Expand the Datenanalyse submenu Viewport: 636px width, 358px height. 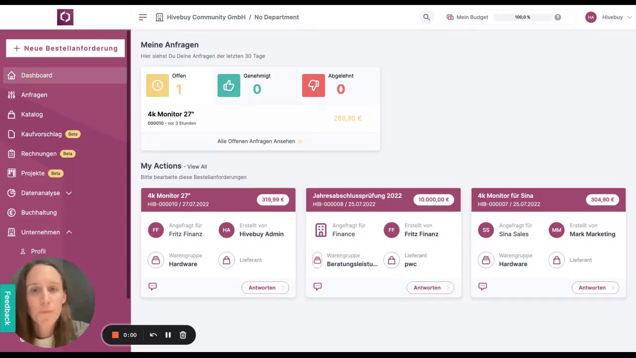[69, 193]
